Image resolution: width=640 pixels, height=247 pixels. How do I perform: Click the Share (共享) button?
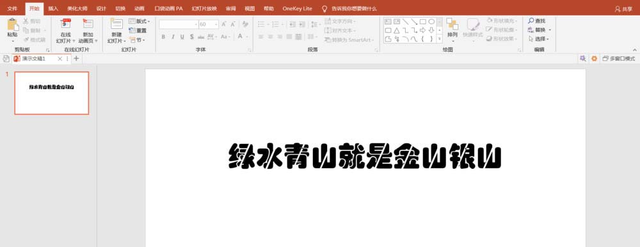click(x=623, y=9)
